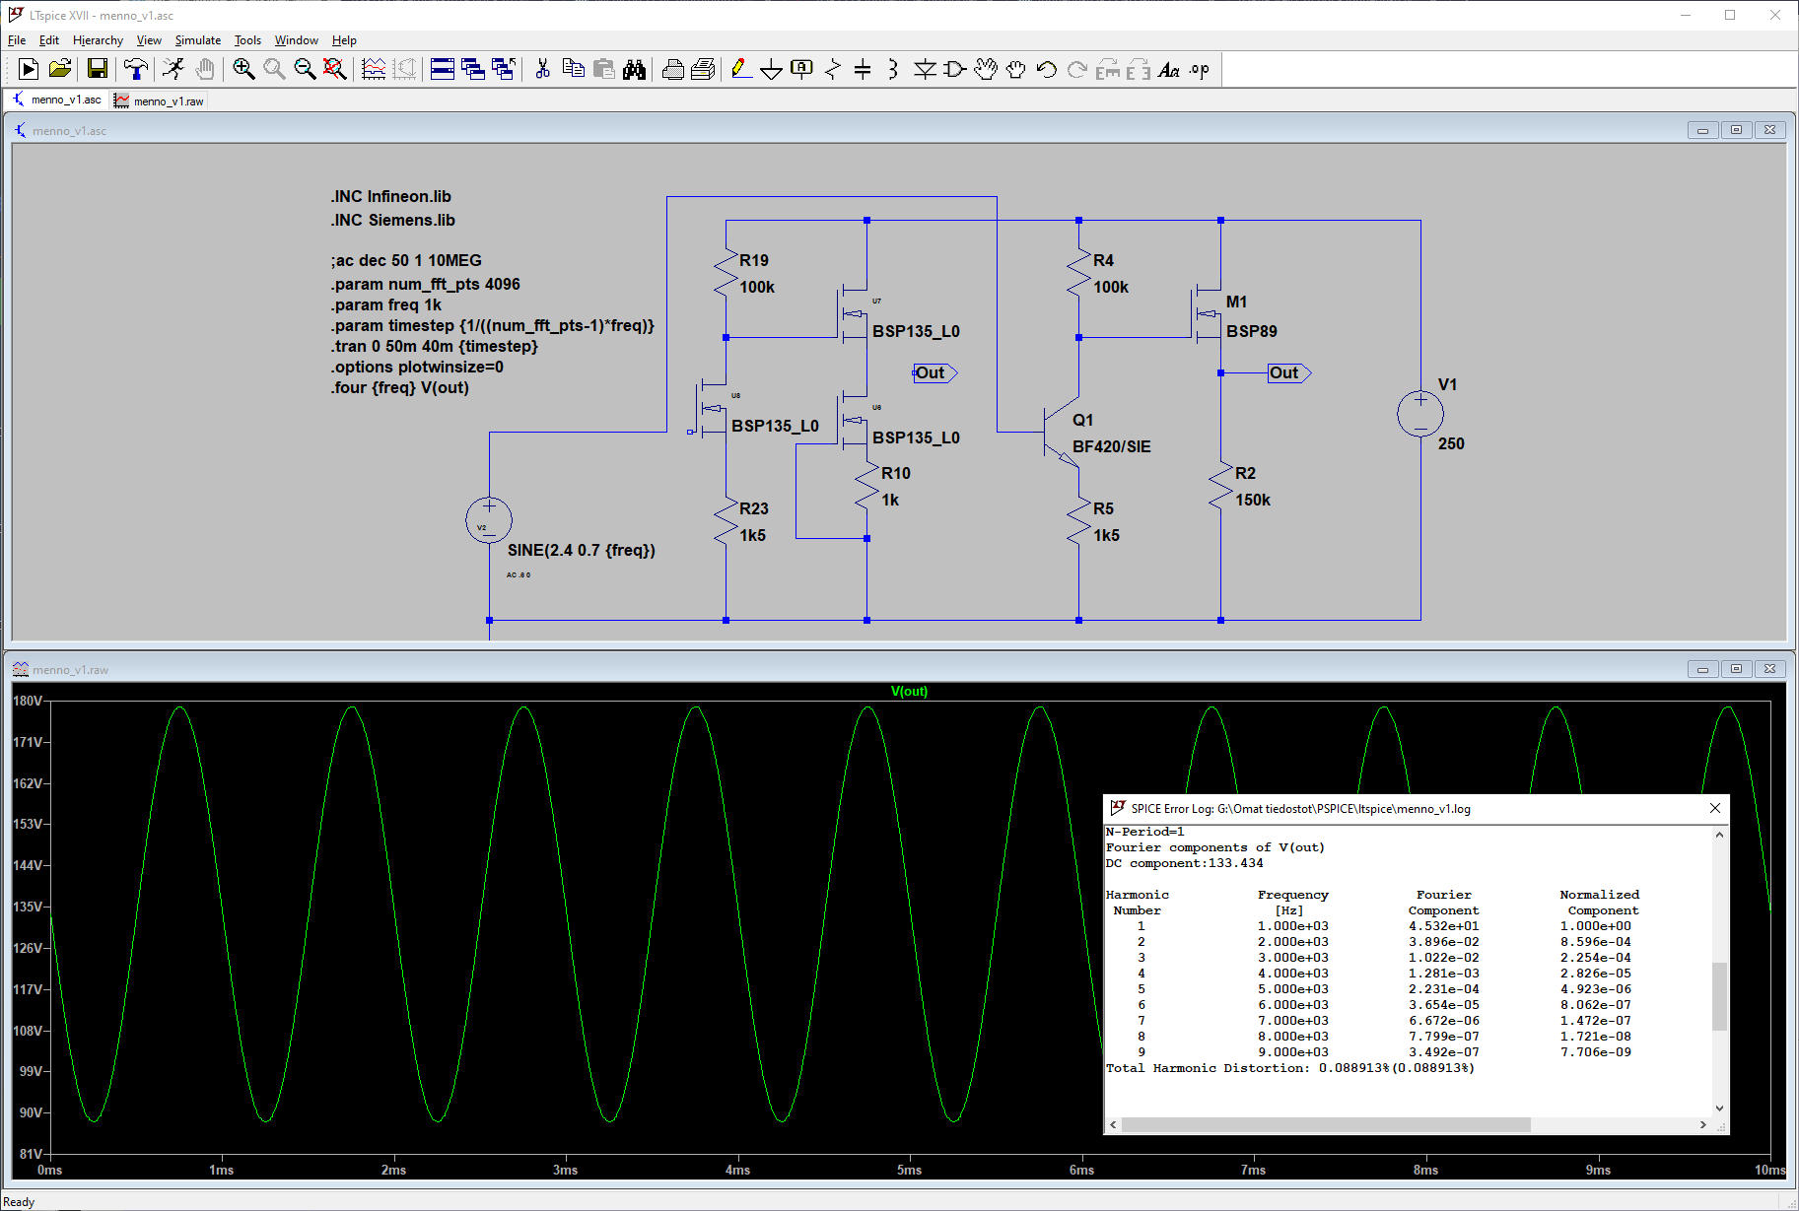This screenshot has height=1211, width=1799.
Task: Select the Capacitor placement tool
Action: click(863, 69)
